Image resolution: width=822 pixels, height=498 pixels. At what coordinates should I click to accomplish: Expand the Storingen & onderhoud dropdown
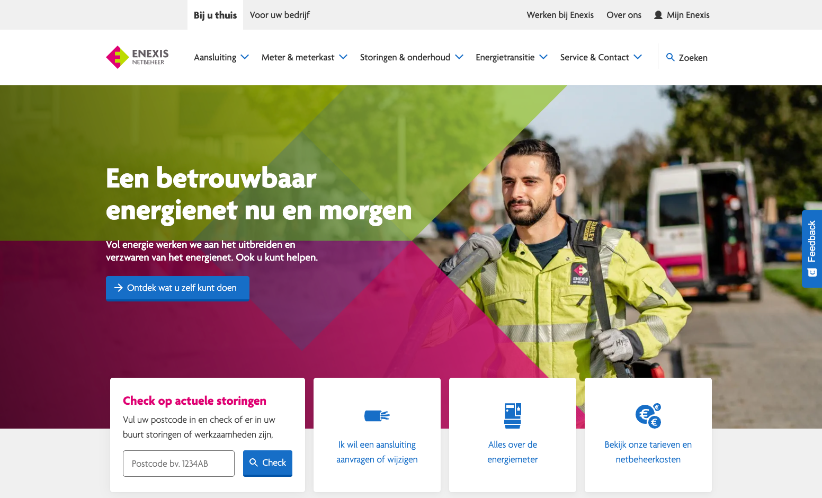pyautogui.click(x=412, y=57)
